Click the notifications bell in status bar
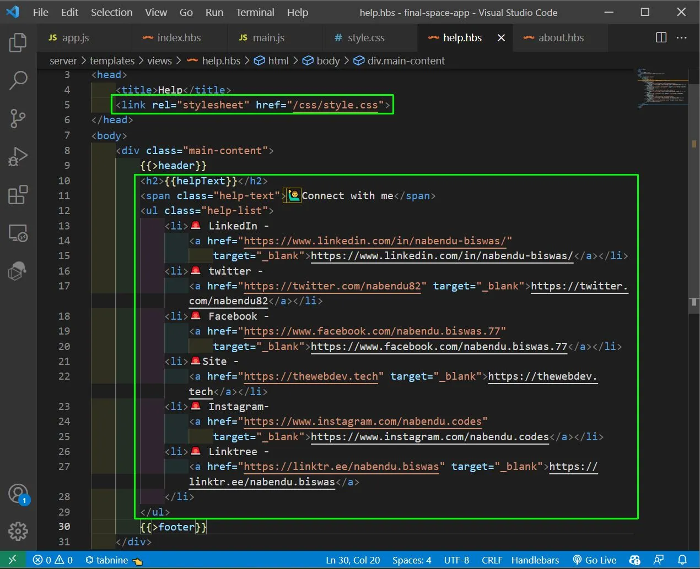The image size is (700, 569). coord(682,560)
